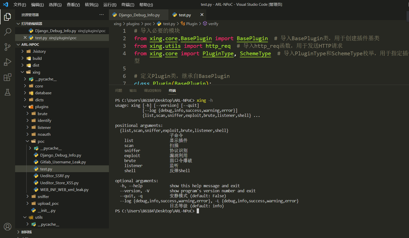Viewport: 409px width, 238px height.
Task: Click plugins in the breadcrumb
Action: click(133, 24)
